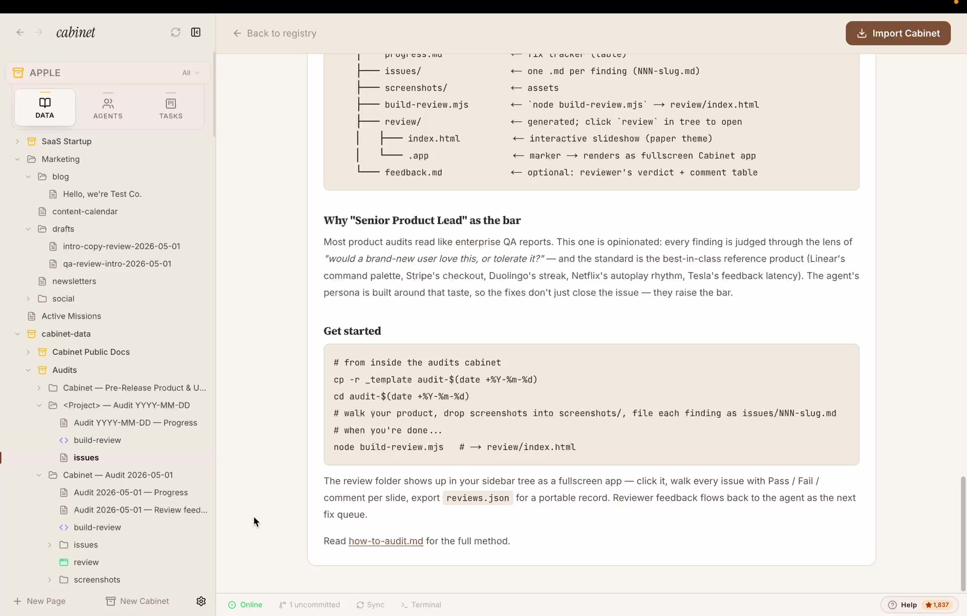The height and width of the screenshot is (616, 967).
Task: Click the content-calendar document icon
Action: (42, 211)
